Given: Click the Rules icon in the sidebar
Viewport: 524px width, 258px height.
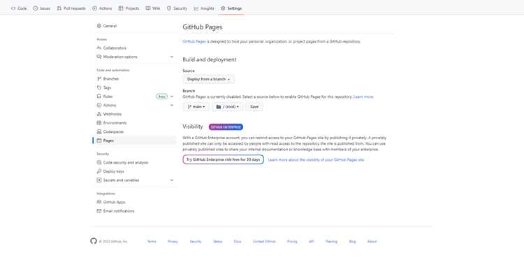Looking at the screenshot, I should pyautogui.click(x=99, y=96).
